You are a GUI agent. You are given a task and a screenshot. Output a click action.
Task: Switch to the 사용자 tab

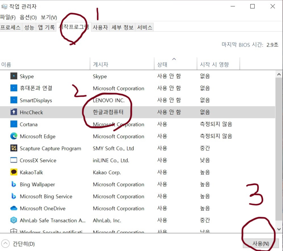(x=100, y=27)
